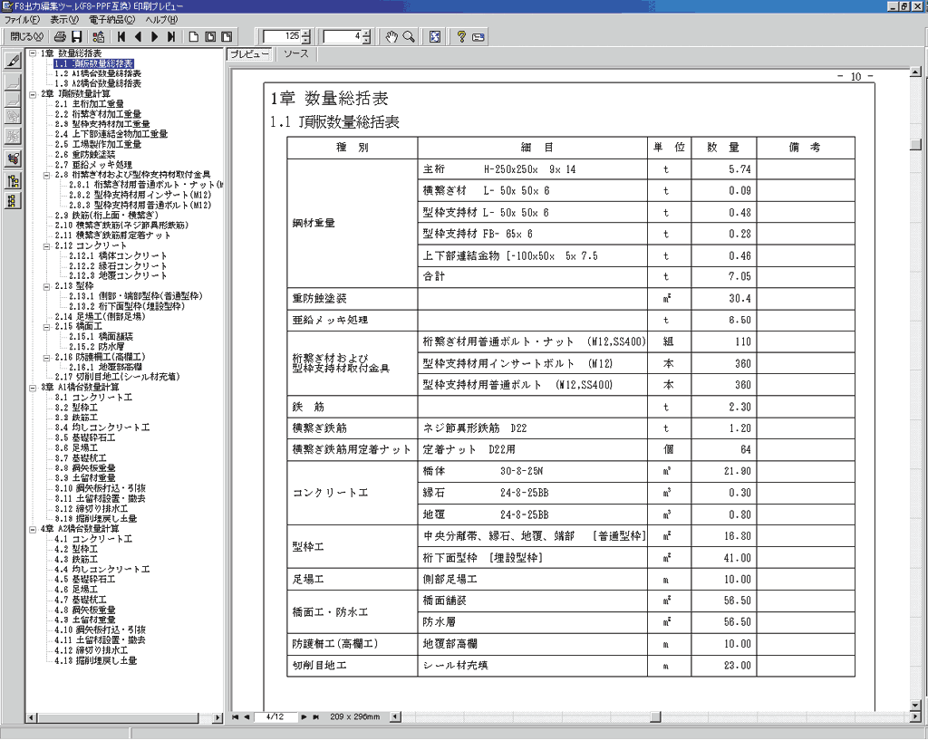Collapse the 2.8 桁繋ぎ材 tree node
The width and height of the screenshot is (928, 740).
pos(47,175)
